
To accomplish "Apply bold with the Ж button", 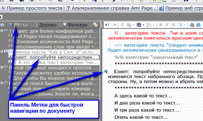I will [161, 24].
